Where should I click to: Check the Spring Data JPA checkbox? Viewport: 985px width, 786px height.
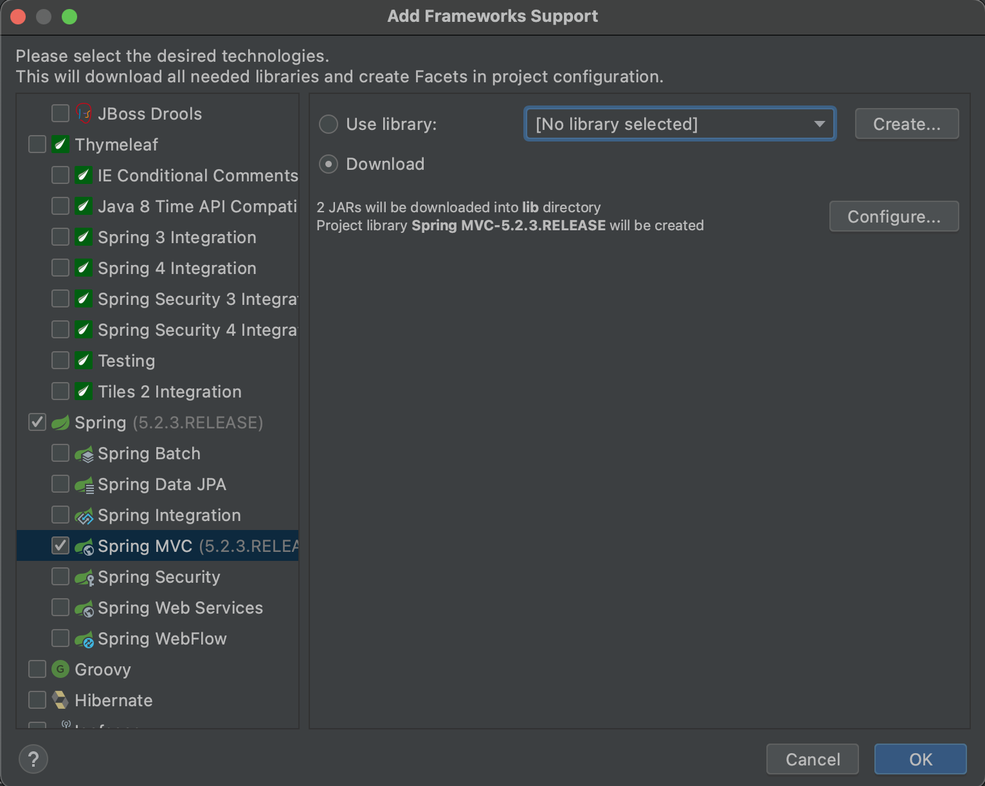(60, 484)
